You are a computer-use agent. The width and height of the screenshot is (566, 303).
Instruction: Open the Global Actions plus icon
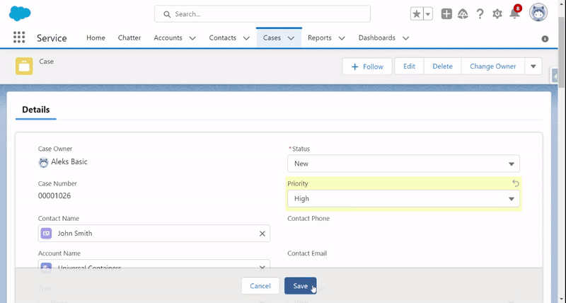446,14
